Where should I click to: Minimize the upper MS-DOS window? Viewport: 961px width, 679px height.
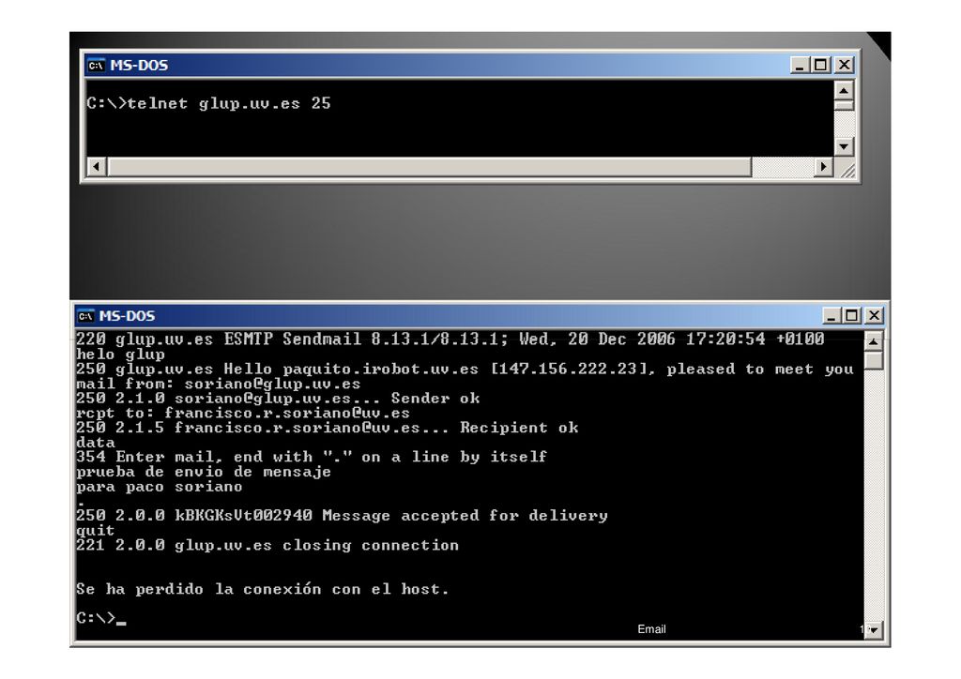799,65
